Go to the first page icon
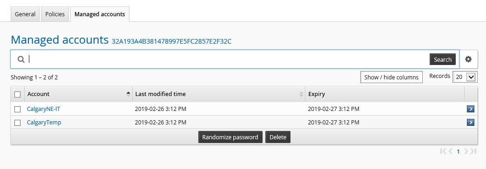The width and height of the screenshot is (486, 169). coord(443,151)
